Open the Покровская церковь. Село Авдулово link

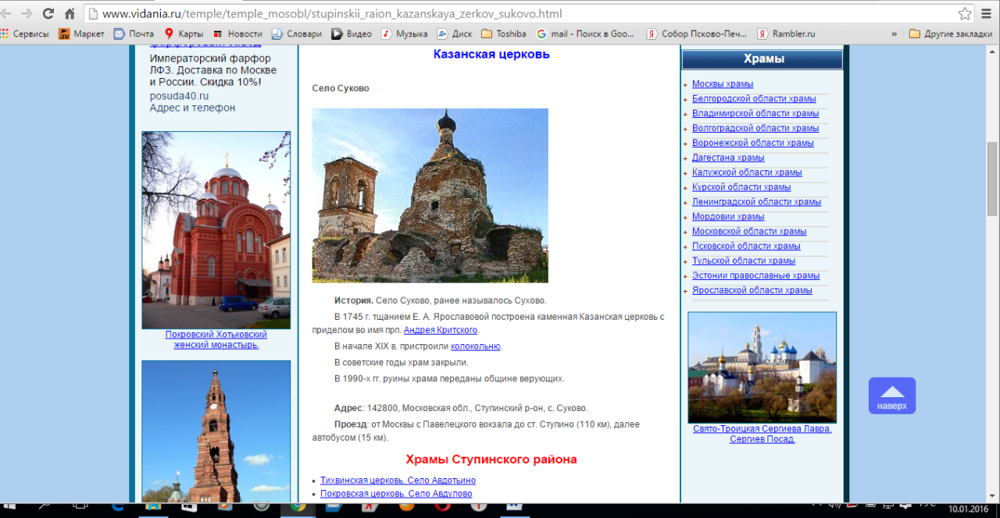coord(396,495)
